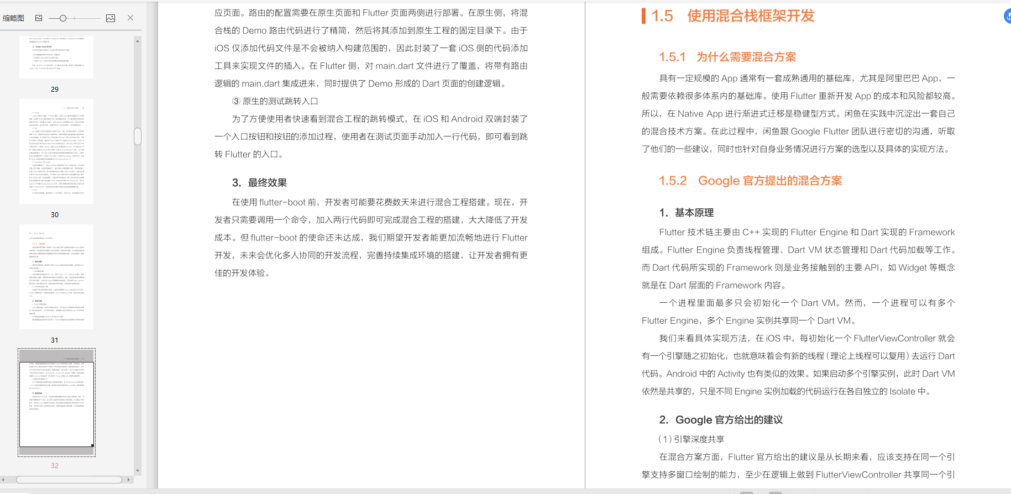The image size is (1011, 494).
Task: Click the heading 1.5.1 为什么需要混合方案
Action: point(727,57)
